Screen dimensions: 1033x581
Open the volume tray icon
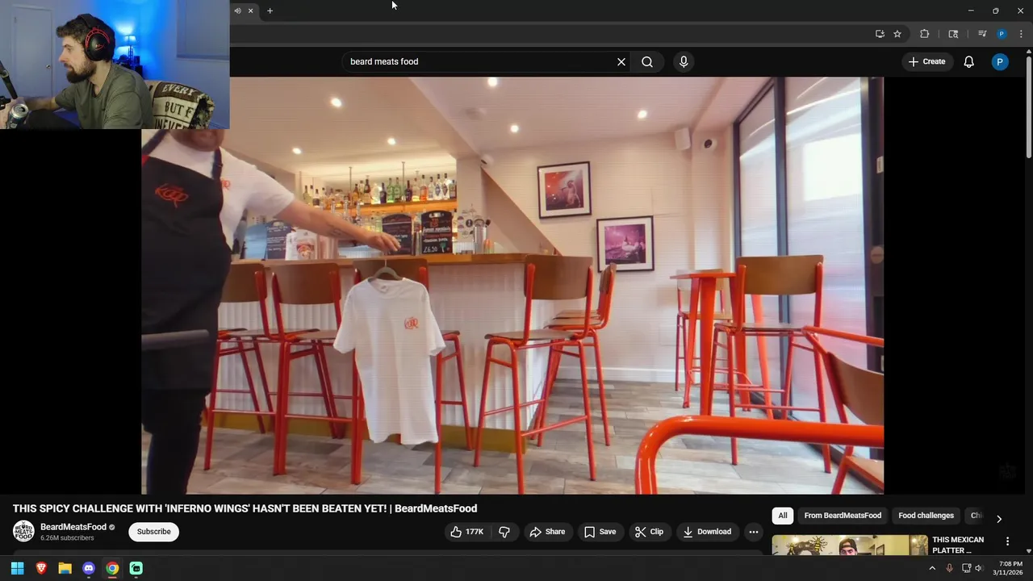pyautogui.click(x=979, y=568)
